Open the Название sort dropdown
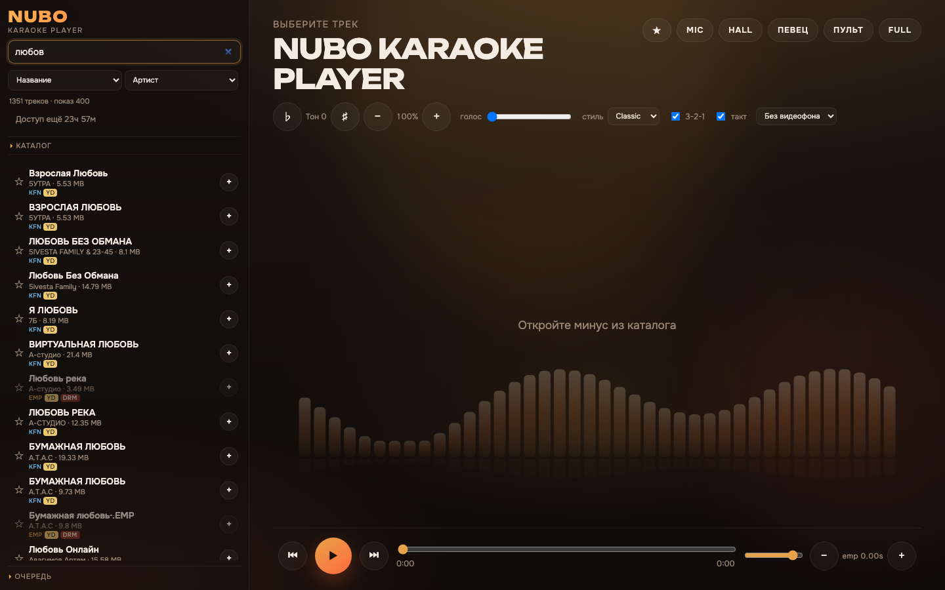This screenshot has width=945, height=590. pyautogui.click(x=65, y=80)
